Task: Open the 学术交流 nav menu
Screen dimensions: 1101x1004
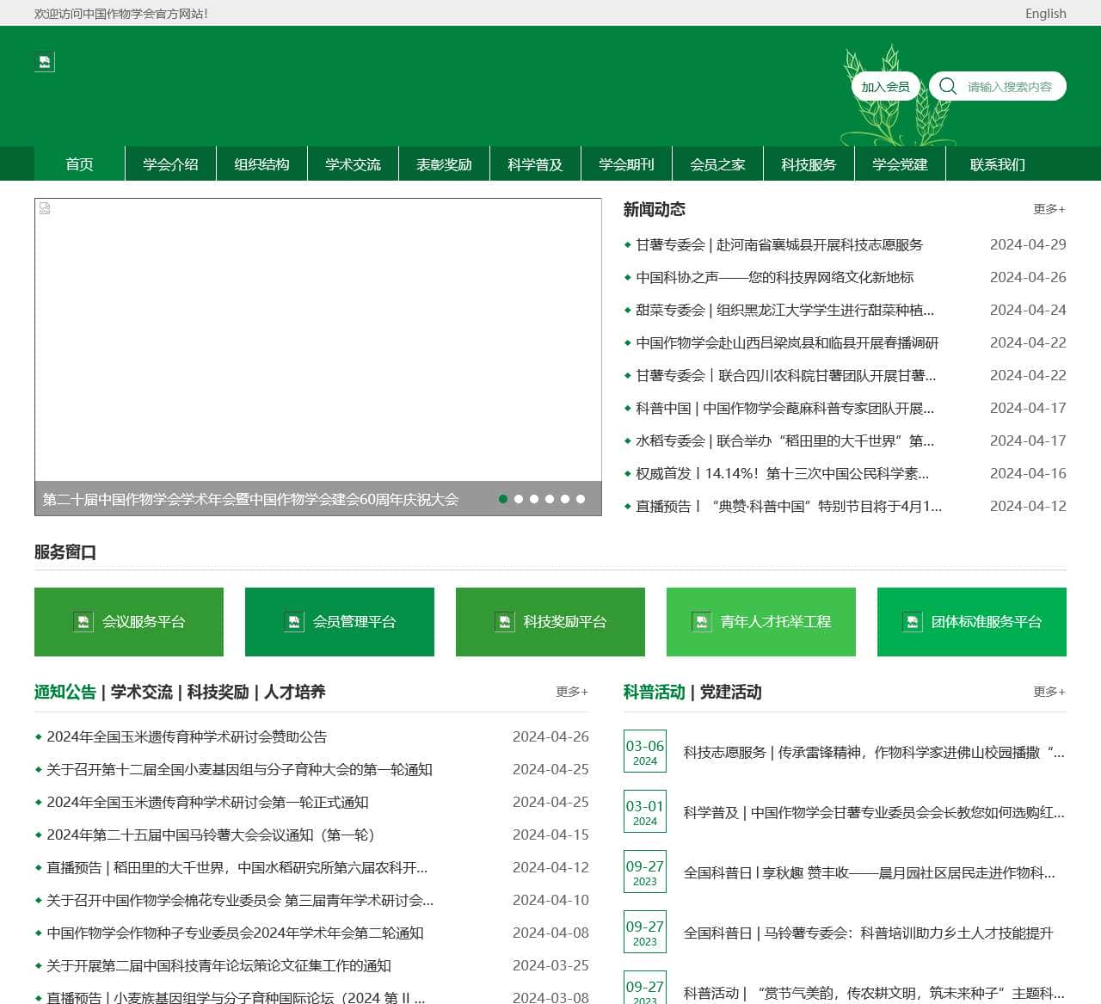Action: pos(353,163)
